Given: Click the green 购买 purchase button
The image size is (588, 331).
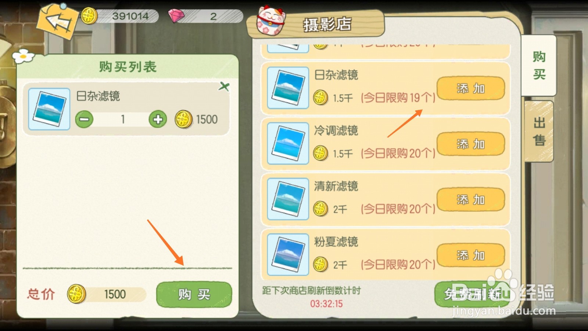Looking at the screenshot, I should pos(194,295).
